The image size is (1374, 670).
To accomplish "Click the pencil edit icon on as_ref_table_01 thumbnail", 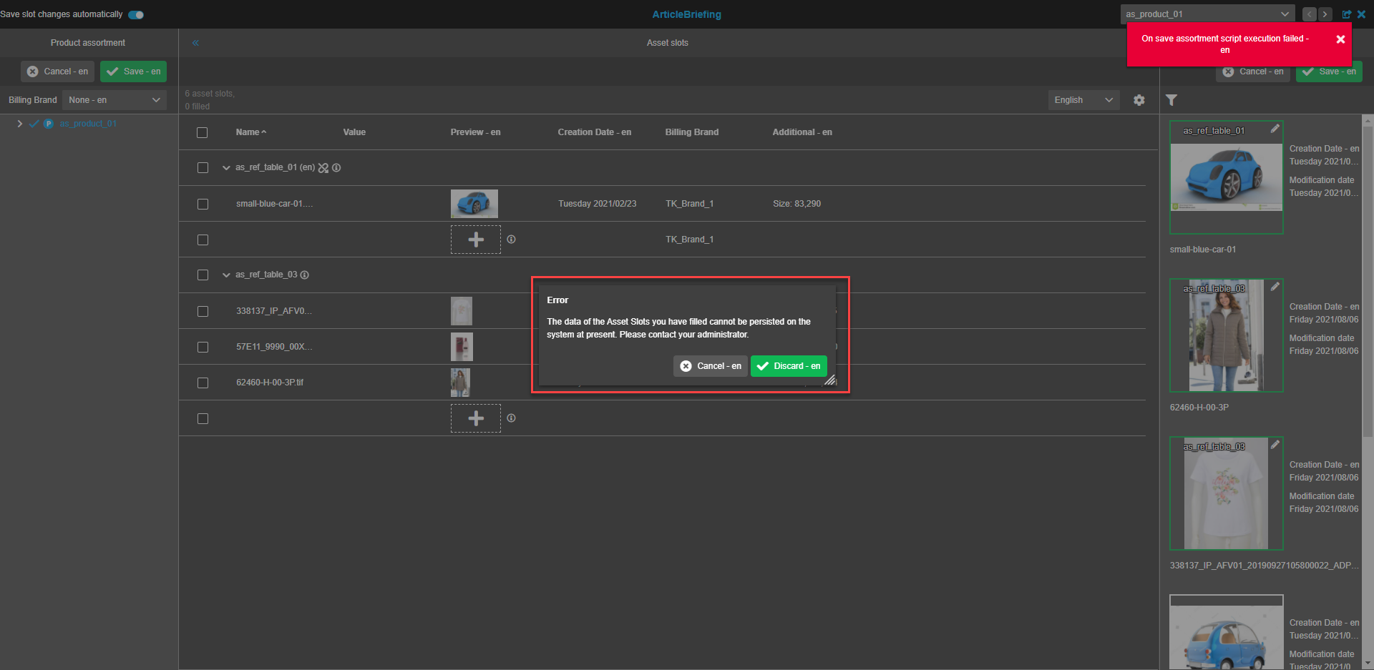I will click(1275, 129).
